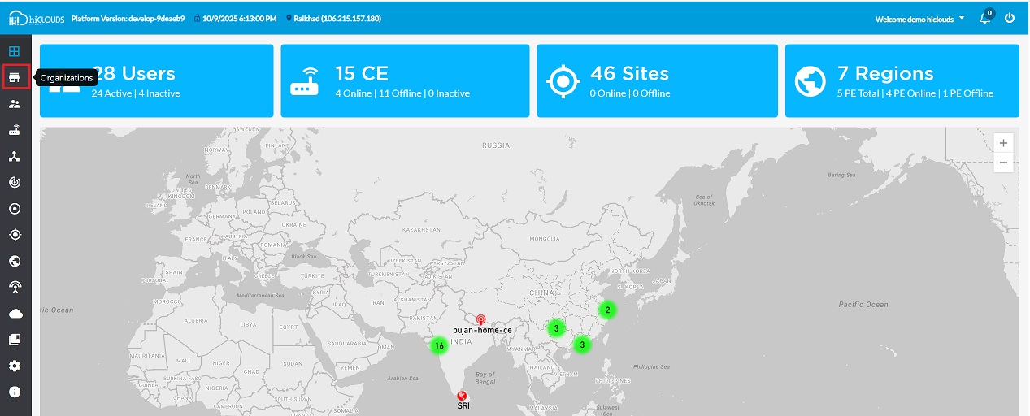Click '4 Online | 11 Offline | 0 Inactive' text
The width and height of the screenshot is (1030, 416).
click(402, 93)
